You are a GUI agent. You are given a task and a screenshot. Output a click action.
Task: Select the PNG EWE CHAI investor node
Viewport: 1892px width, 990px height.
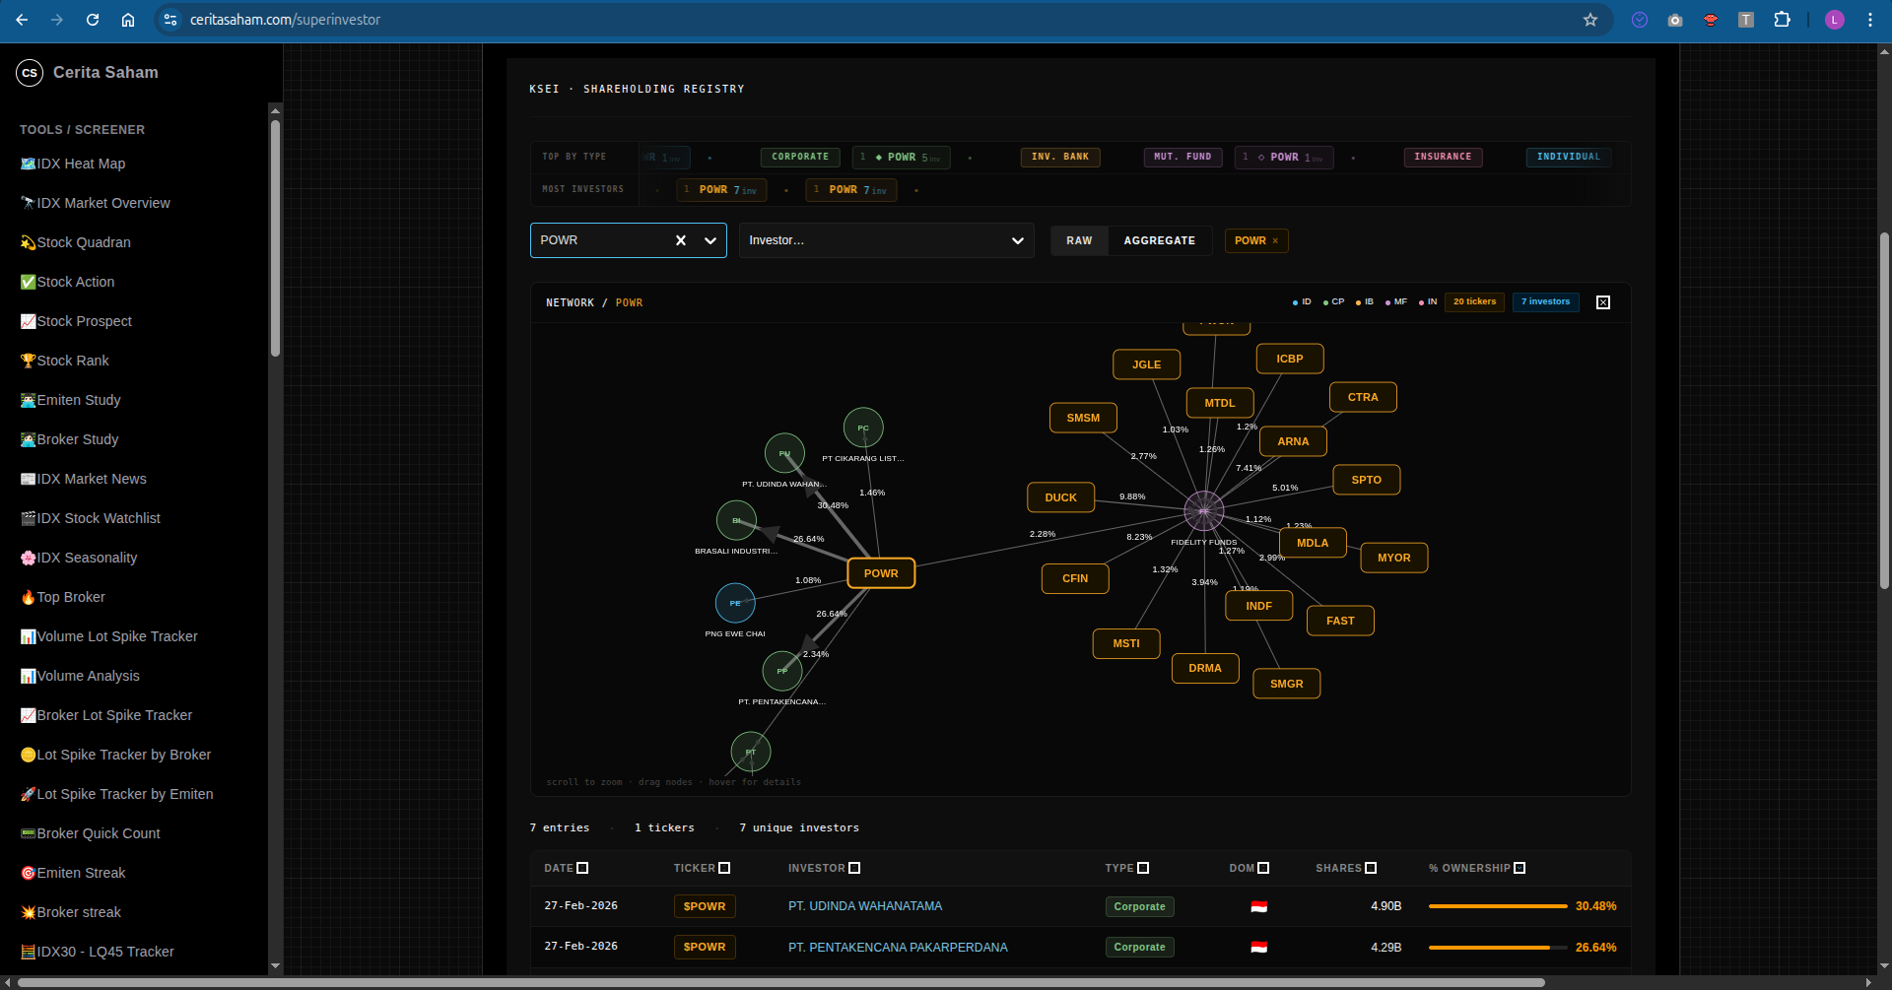pyautogui.click(x=735, y=603)
